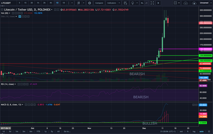Screen dimensions: 213x134
Task: Save chart layout to cloud
Action: [194, 3]
